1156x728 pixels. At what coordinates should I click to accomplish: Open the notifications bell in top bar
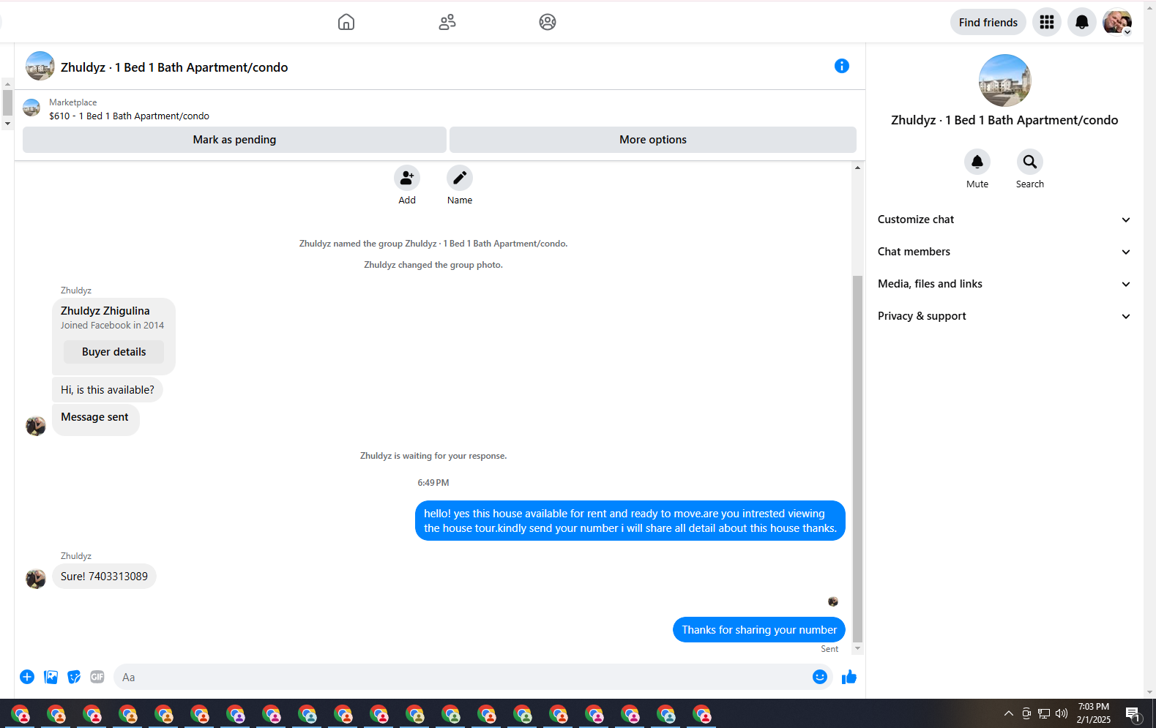pos(1082,22)
